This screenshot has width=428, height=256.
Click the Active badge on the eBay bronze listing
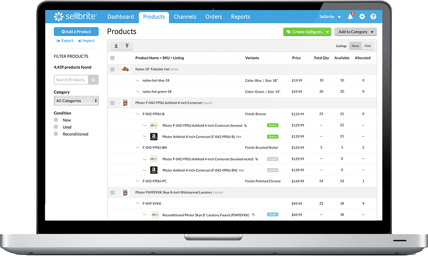(x=273, y=125)
